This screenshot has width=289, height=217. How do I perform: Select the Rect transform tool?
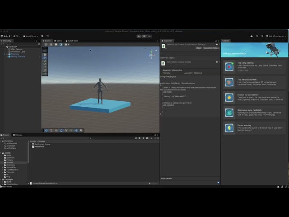[x=45, y=67]
